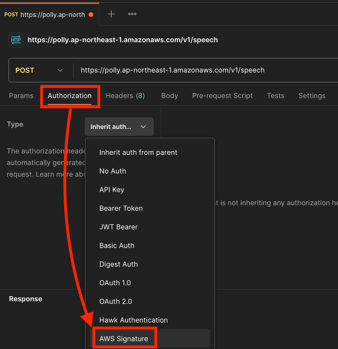Open the Body tab
The image size is (338, 349).
tap(169, 96)
